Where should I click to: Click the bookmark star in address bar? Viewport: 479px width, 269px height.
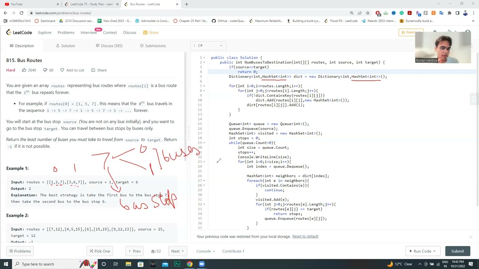click(x=367, y=13)
